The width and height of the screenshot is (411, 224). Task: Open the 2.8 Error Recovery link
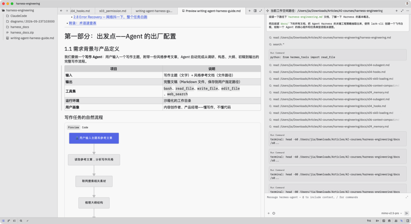pyautogui.click(x=110, y=17)
